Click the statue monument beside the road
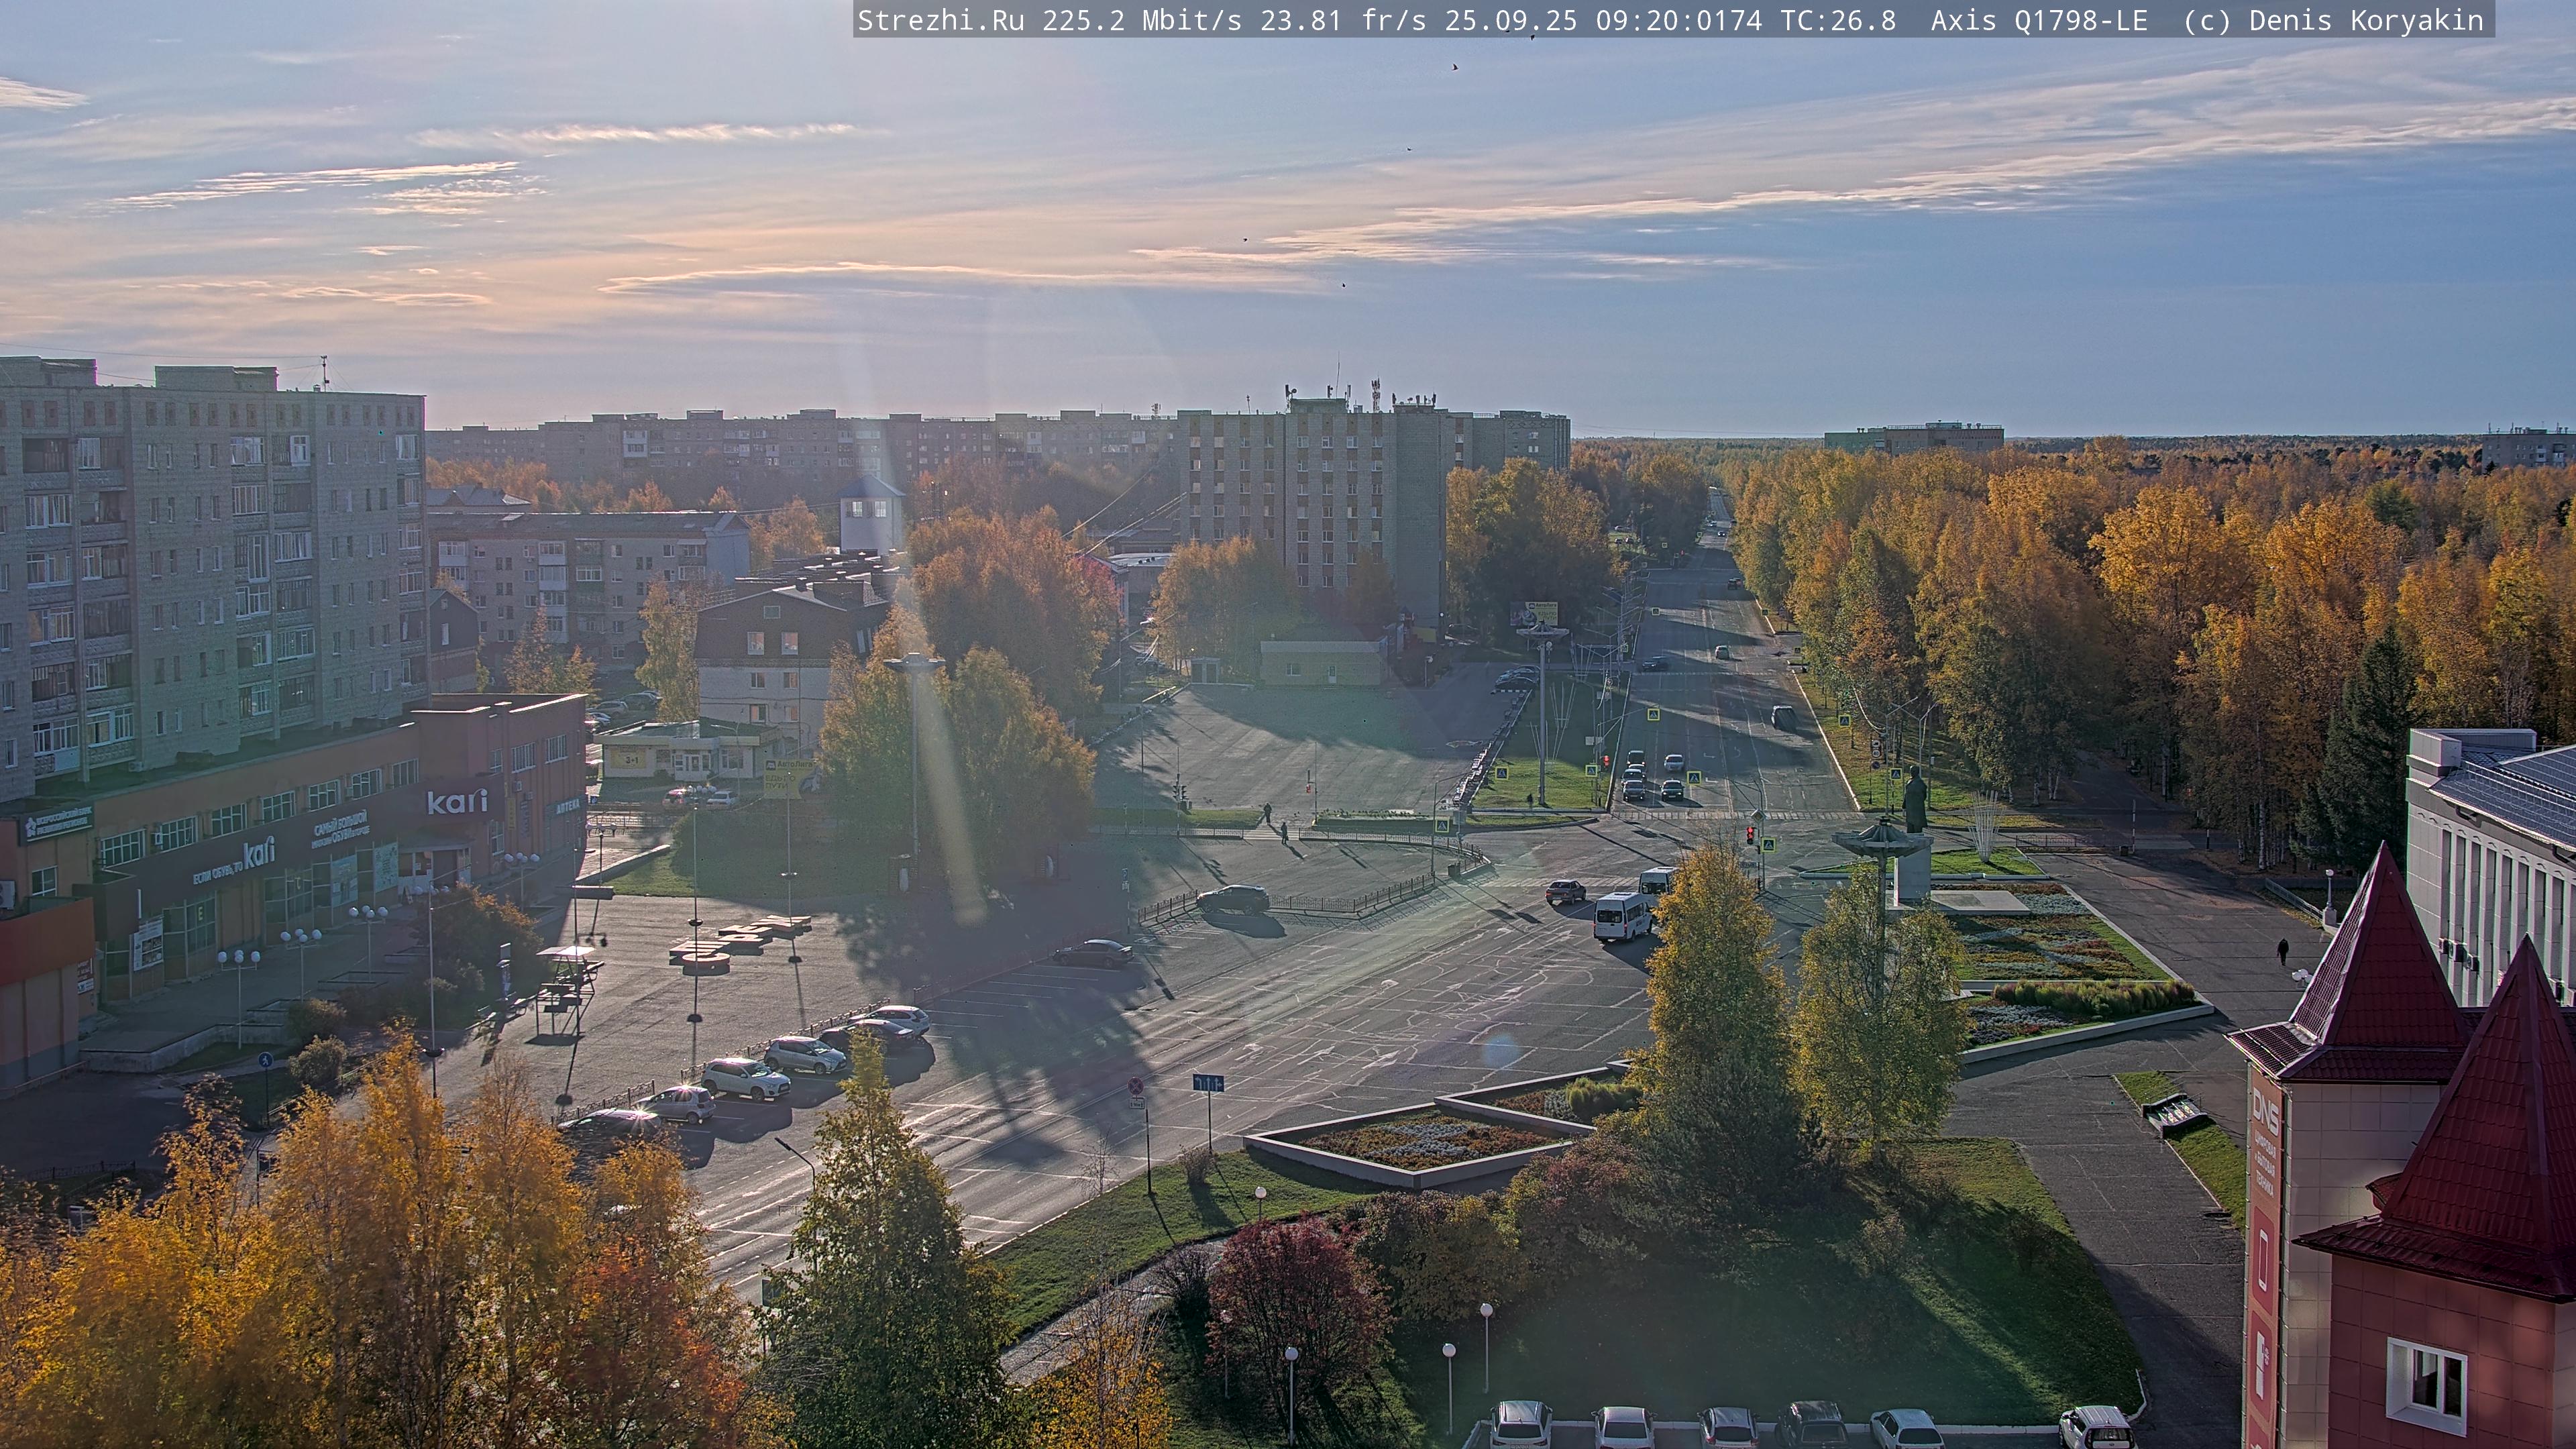 [x=1914, y=800]
